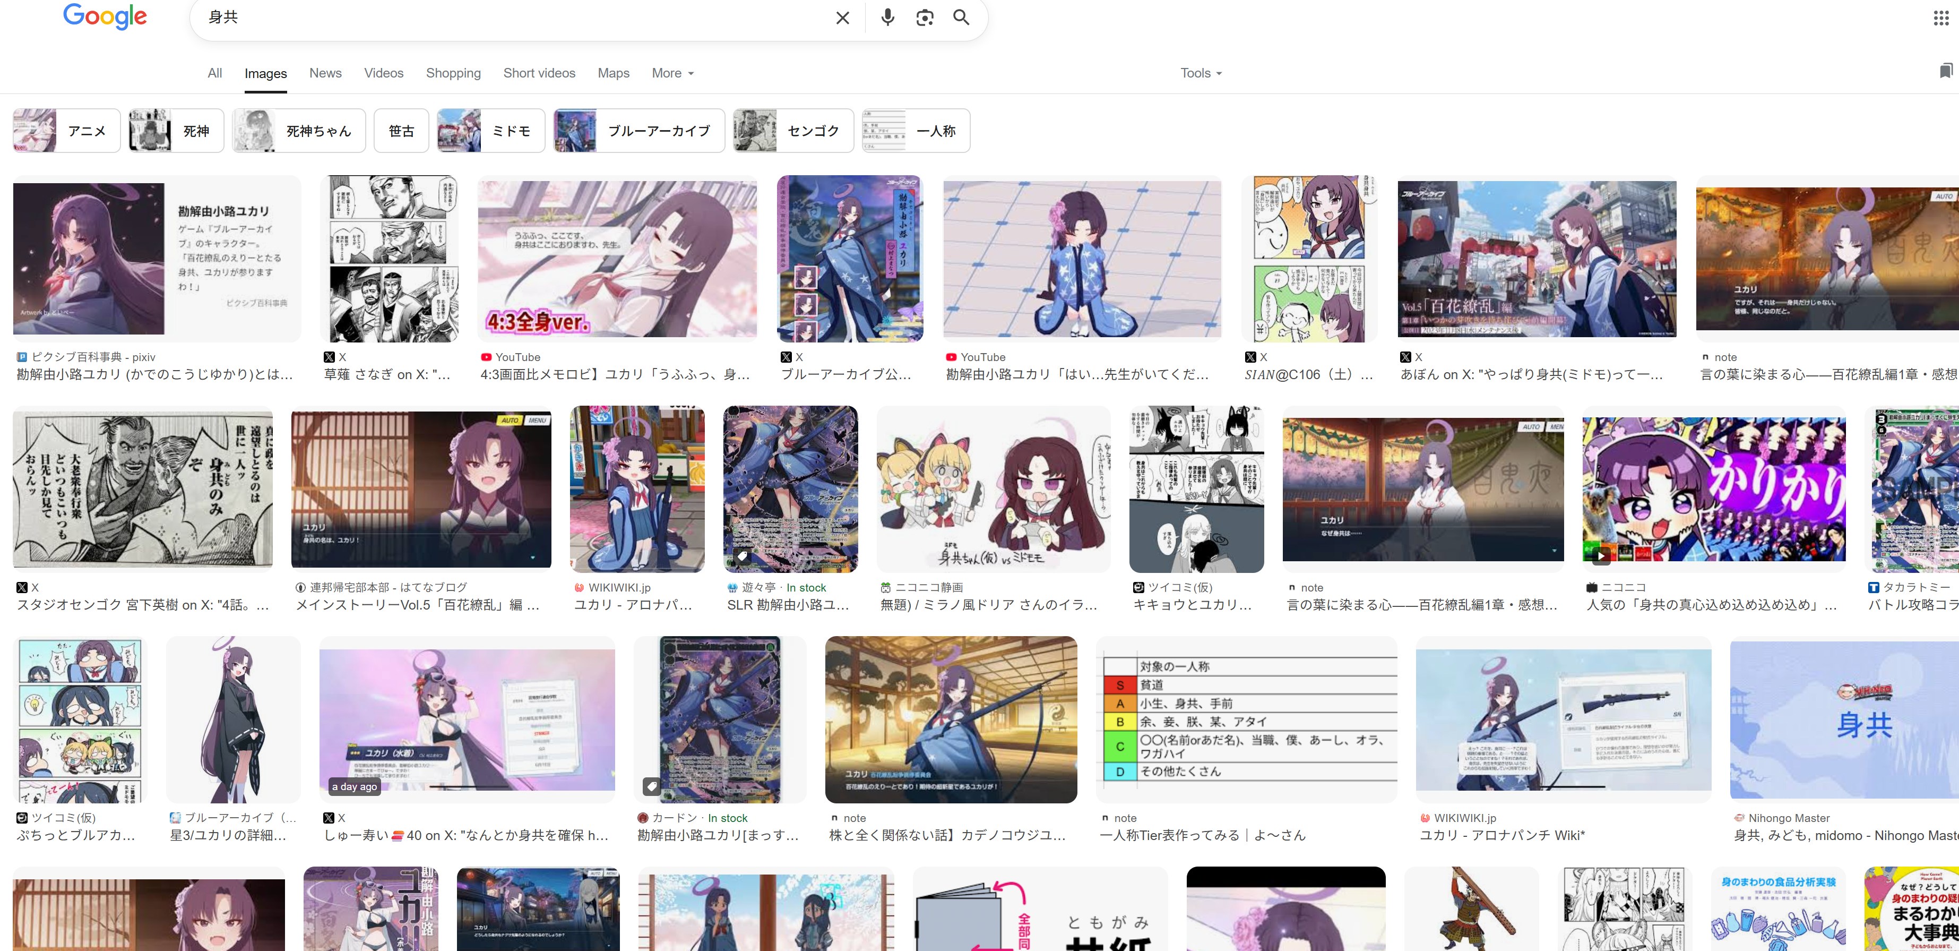Clear the search box with X icon
This screenshot has height=951, width=1959.
[x=842, y=18]
